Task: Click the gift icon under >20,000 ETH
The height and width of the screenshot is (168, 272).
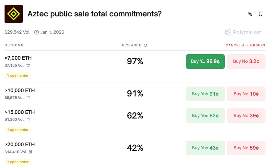Action: tap(30, 152)
